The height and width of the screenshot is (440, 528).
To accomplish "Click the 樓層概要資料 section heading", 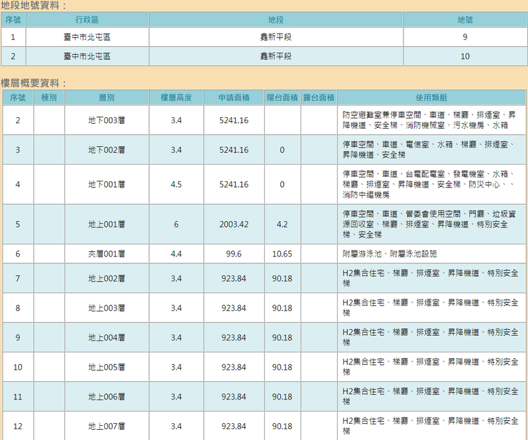I will coord(33,83).
